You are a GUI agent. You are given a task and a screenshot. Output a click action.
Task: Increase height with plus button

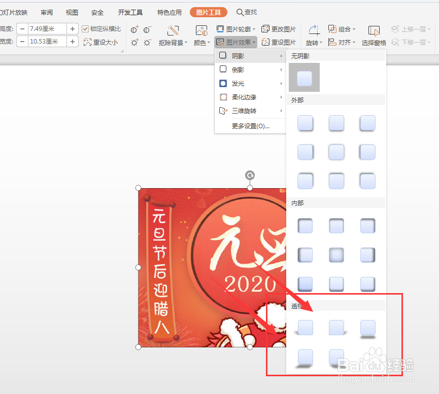point(73,29)
